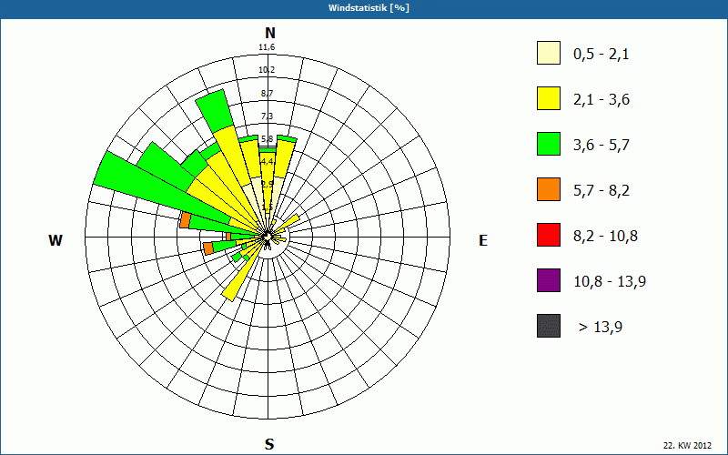Click the purple 10,8 - 13,9 legend swatch
Screen dimensions: 728x455
[x=549, y=280]
